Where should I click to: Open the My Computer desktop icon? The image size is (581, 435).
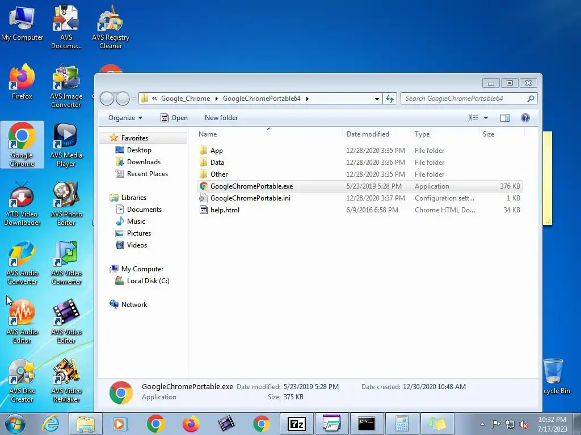click(22, 23)
